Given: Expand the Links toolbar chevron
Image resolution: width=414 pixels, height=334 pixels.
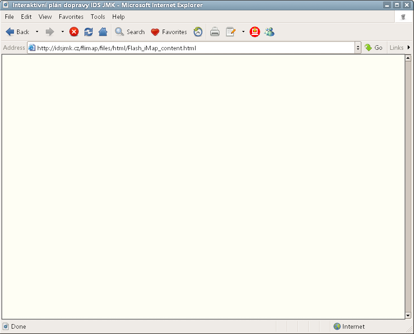Looking at the screenshot, I should [409, 48].
